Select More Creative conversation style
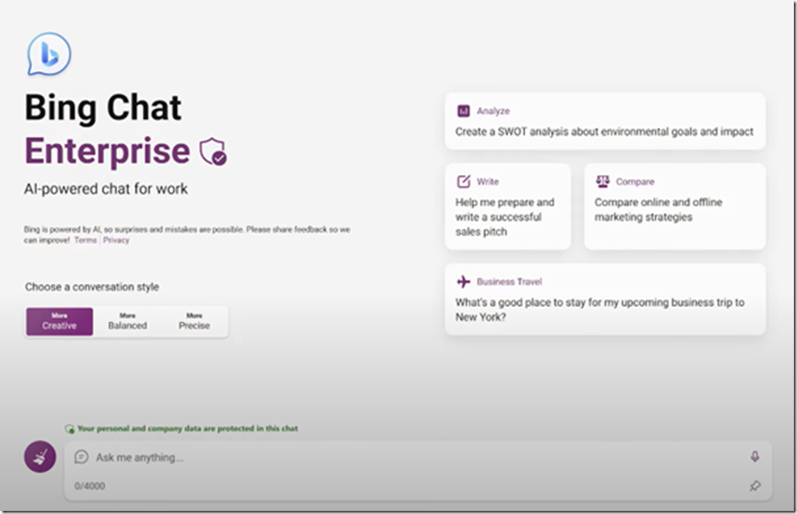The image size is (797, 514). (x=60, y=321)
